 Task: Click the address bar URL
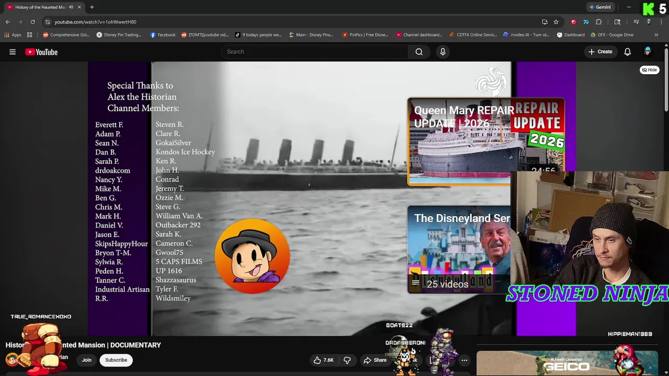[95, 22]
